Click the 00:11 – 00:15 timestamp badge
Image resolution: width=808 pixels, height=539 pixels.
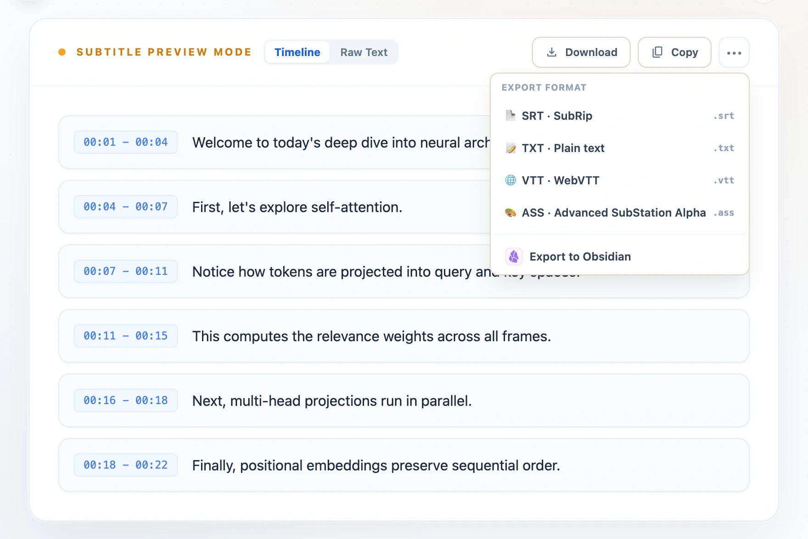[x=125, y=336]
